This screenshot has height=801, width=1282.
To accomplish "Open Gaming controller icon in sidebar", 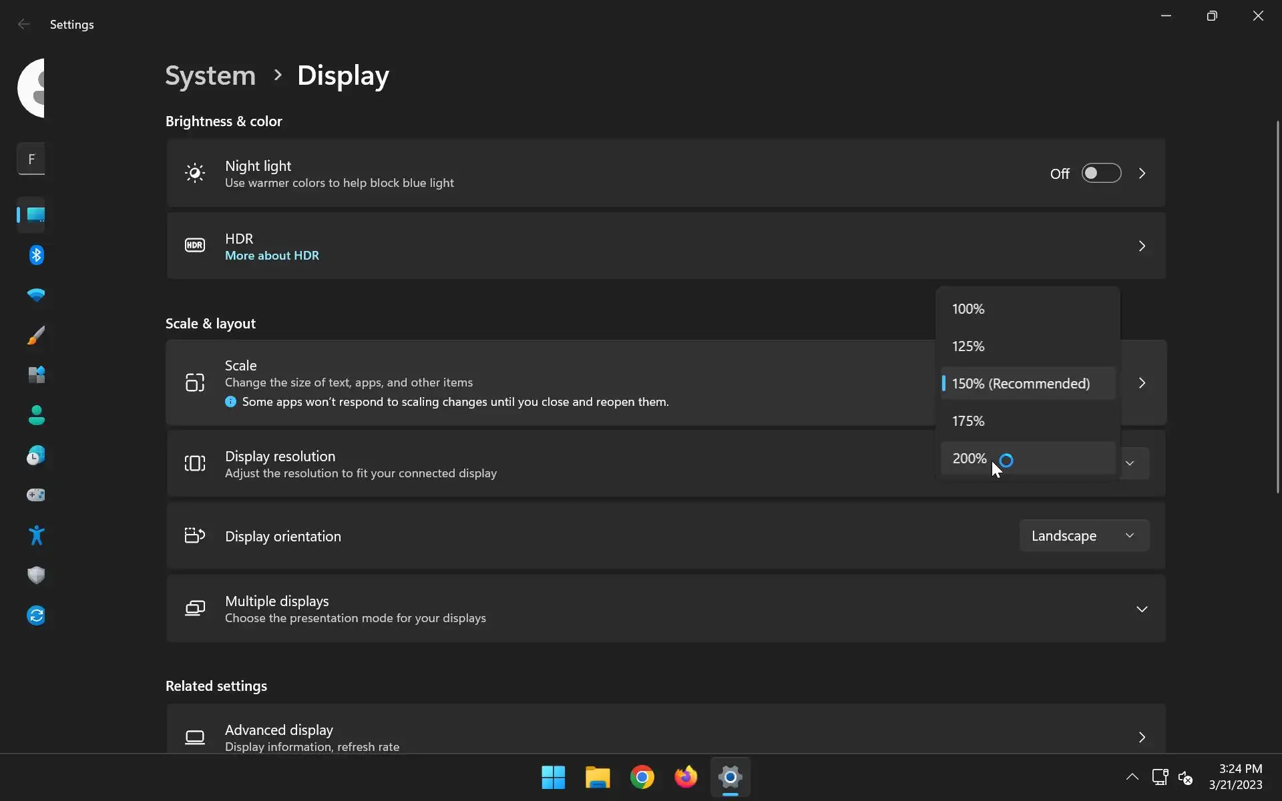I will click(36, 495).
